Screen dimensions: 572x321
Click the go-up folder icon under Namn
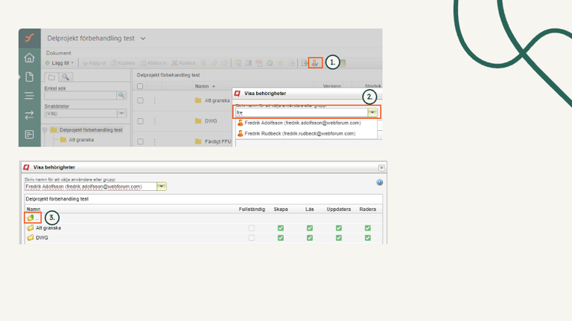[31, 218]
